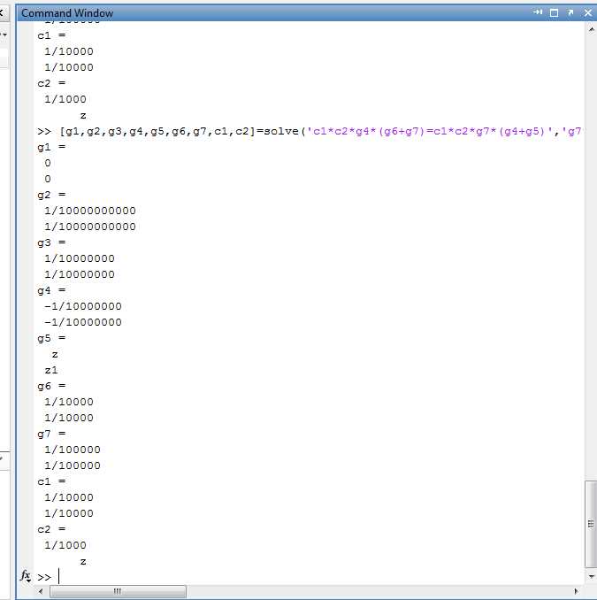Click the first 0 under g1
Screen dimensions: 597x600
[48, 164]
